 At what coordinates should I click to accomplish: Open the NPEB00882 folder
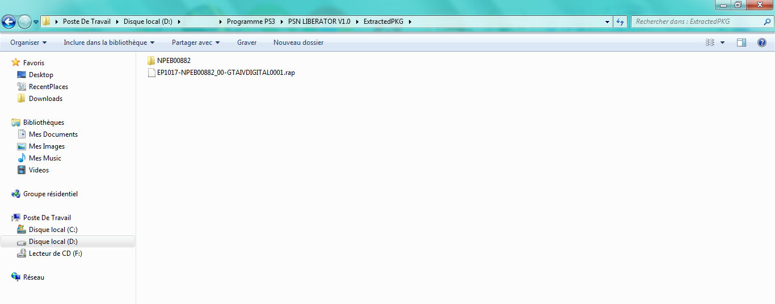(173, 61)
